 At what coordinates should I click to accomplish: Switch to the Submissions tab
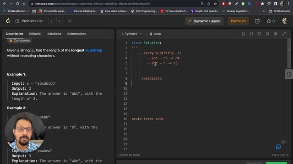[x=76, y=34]
